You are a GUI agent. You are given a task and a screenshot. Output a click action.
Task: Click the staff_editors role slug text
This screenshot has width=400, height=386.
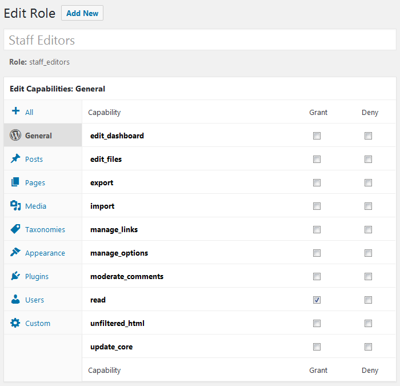(x=49, y=62)
